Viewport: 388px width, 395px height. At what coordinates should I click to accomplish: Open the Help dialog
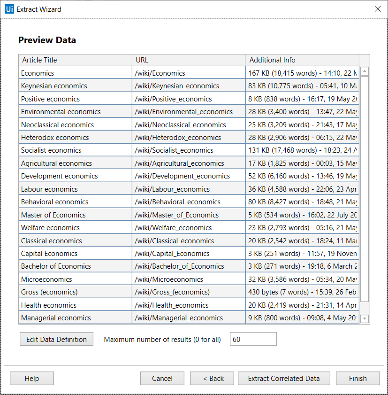click(x=31, y=378)
